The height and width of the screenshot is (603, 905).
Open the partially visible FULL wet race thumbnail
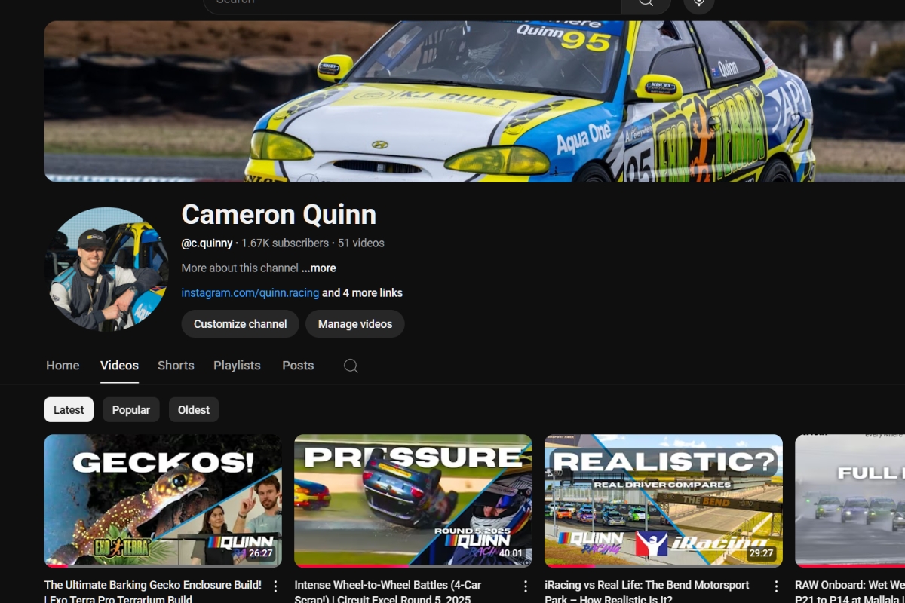850,500
